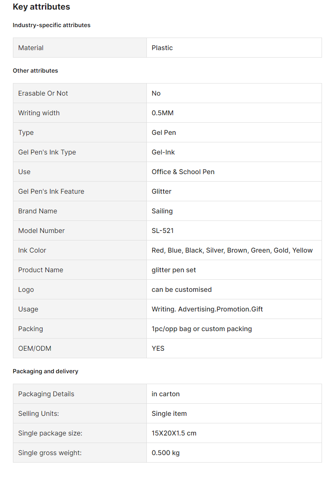Select the can be customised logo value

click(x=181, y=289)
